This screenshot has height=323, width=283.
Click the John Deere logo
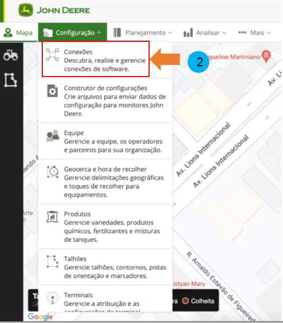[54, 10]
